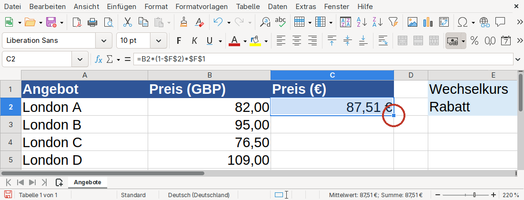
Task: Click the formula equals sign button
Action: point(127,59)
